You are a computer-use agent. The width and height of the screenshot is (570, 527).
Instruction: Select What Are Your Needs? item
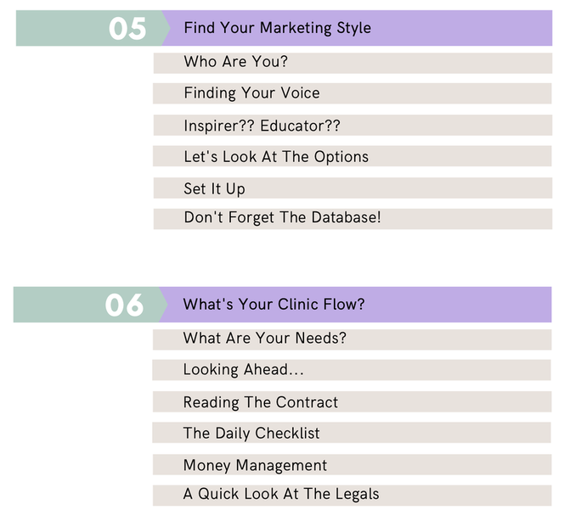(x=352, y=339)
